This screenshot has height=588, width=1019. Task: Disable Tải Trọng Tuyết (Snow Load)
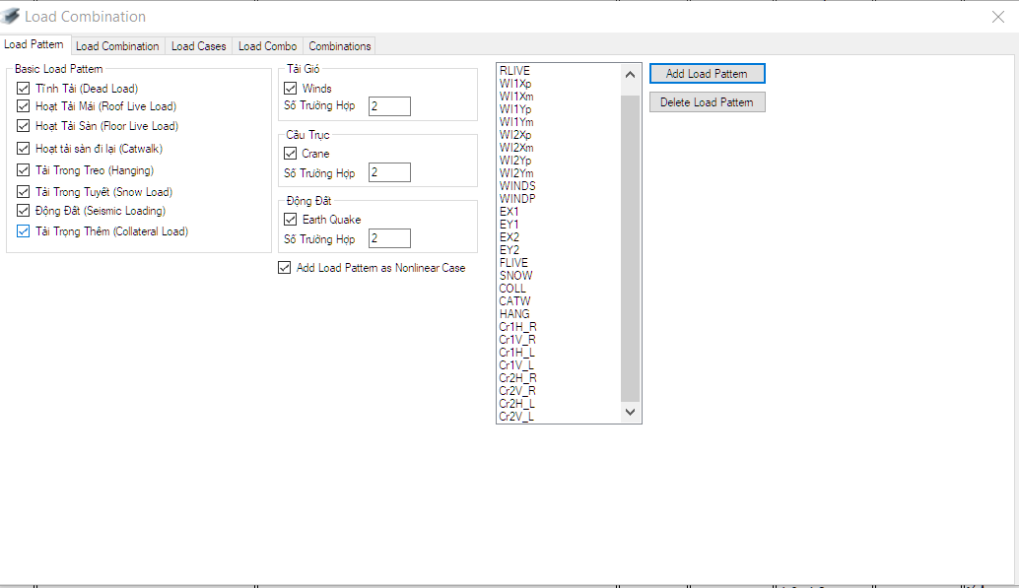point(23,191)
